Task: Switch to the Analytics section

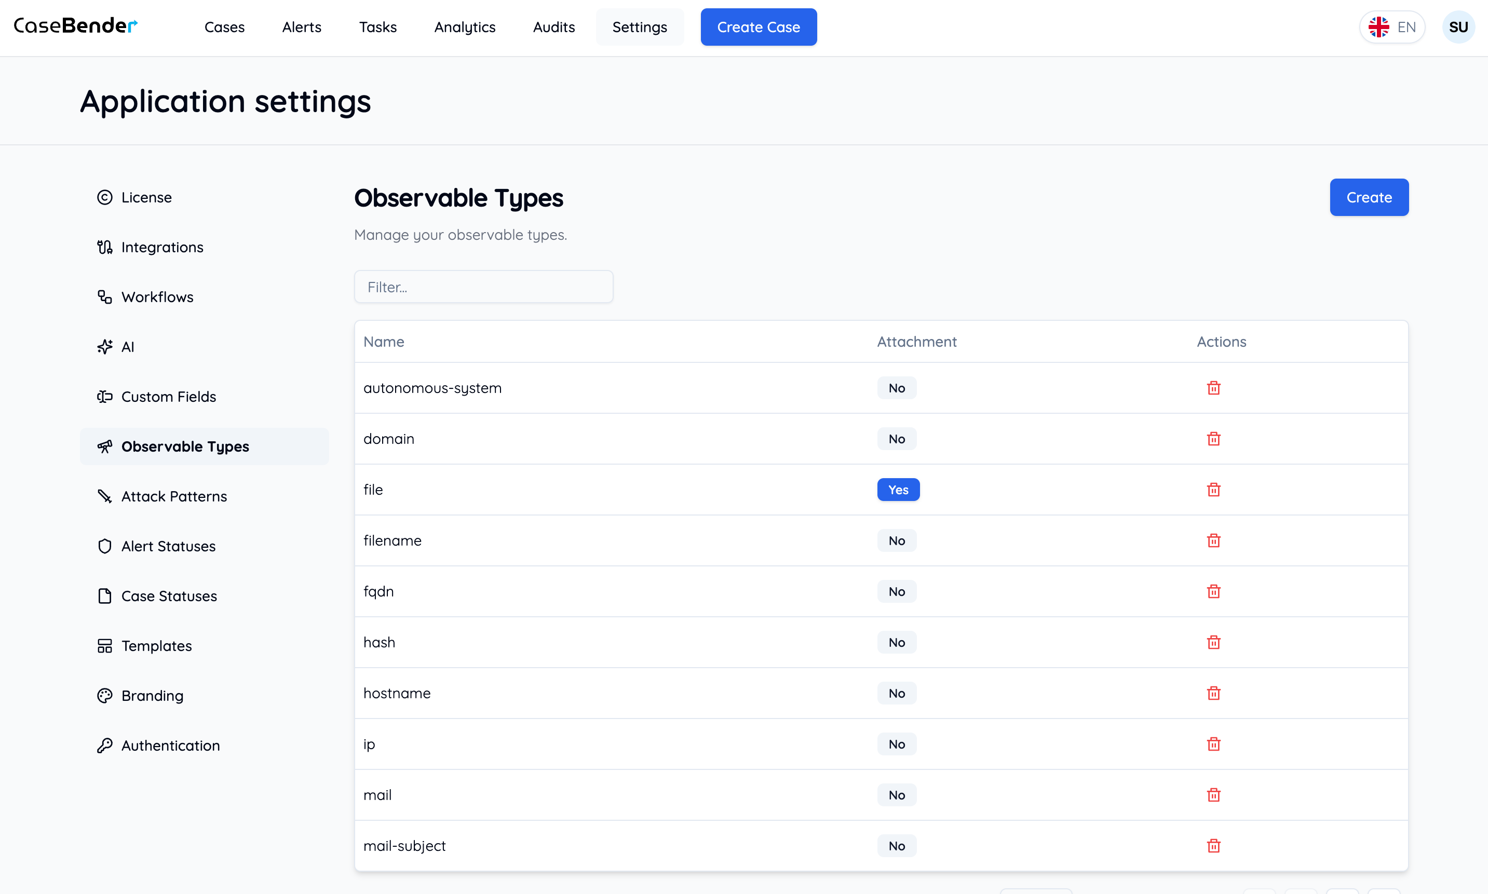Action: [x=465, y=27]
